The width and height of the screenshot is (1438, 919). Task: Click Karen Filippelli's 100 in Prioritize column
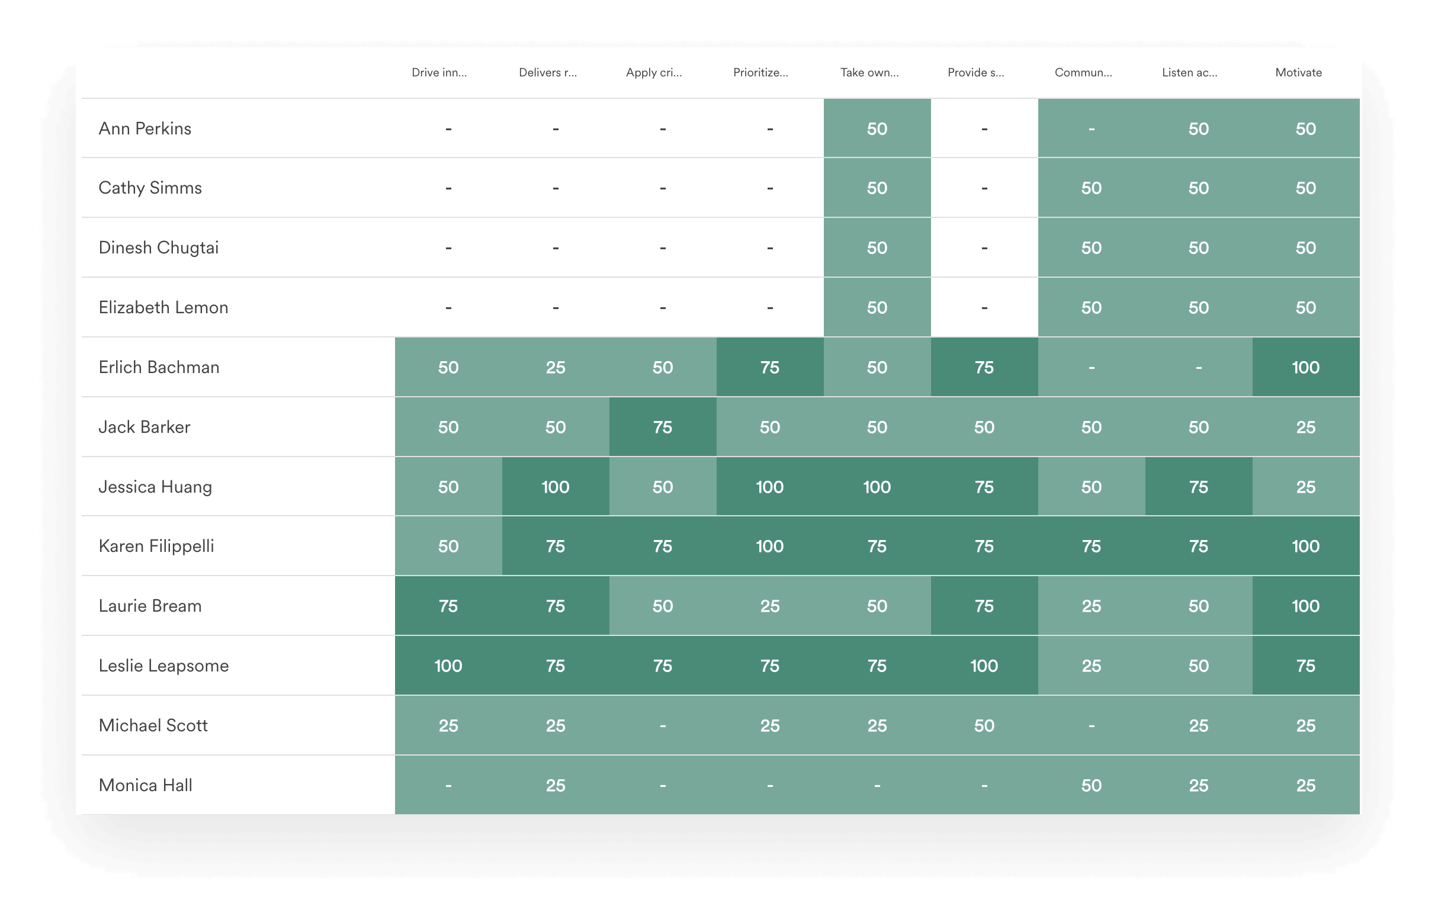pyautogui.click(x=769, y=546)
